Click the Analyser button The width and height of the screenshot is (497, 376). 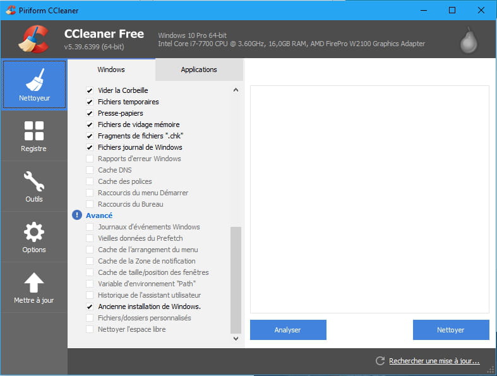288,330
